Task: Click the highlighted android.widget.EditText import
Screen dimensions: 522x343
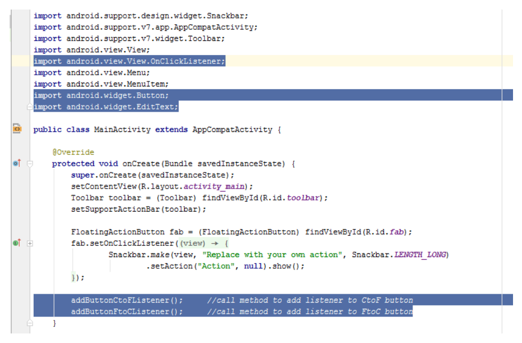Action: point(106,107)
